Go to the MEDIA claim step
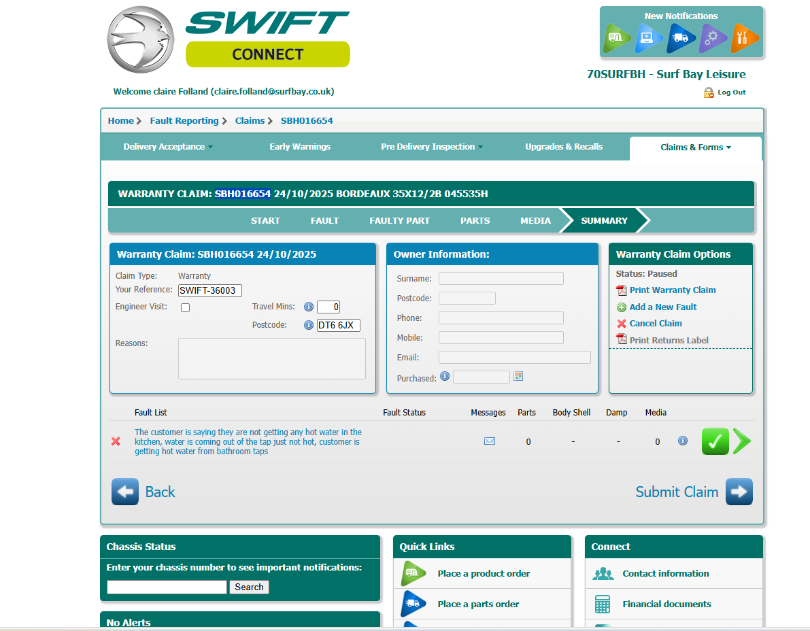This screenshot has height=631, width=810. (535, 220)
